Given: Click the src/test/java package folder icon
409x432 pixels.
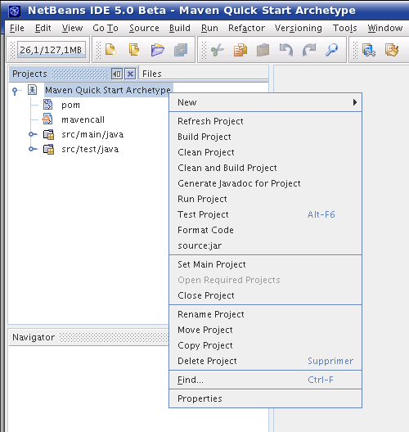Looking at the screenshot, I should (x=48, y=150).
